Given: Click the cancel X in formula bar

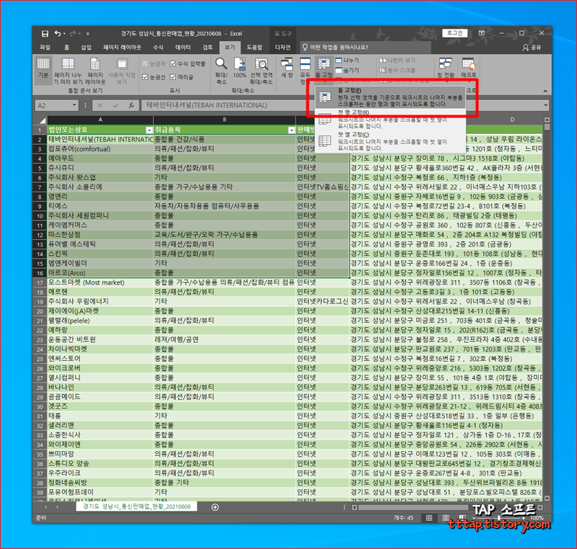Looking at the screenshot, I should [100, 105].
